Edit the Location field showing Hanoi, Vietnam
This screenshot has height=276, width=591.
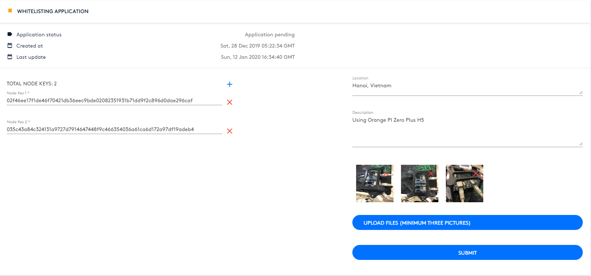point(468,88)
